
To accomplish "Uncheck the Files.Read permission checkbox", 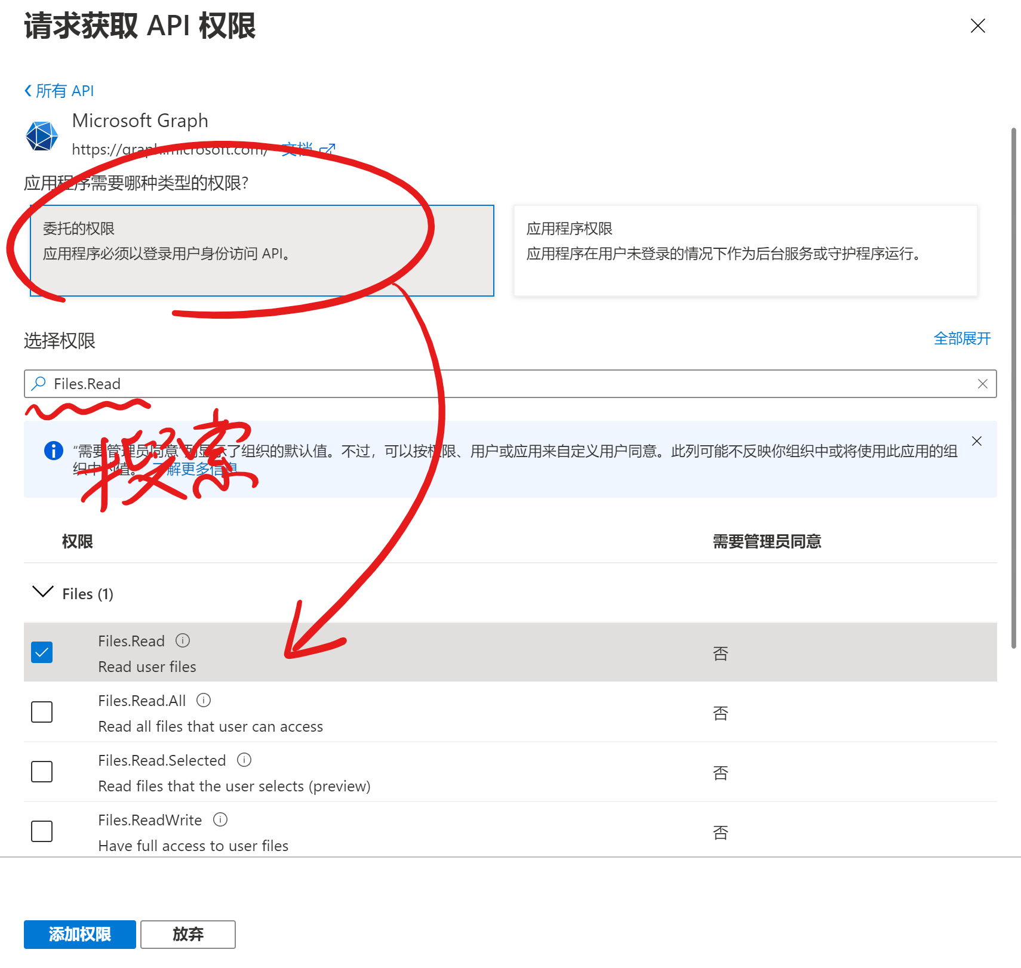I will [x=42, y=652].
